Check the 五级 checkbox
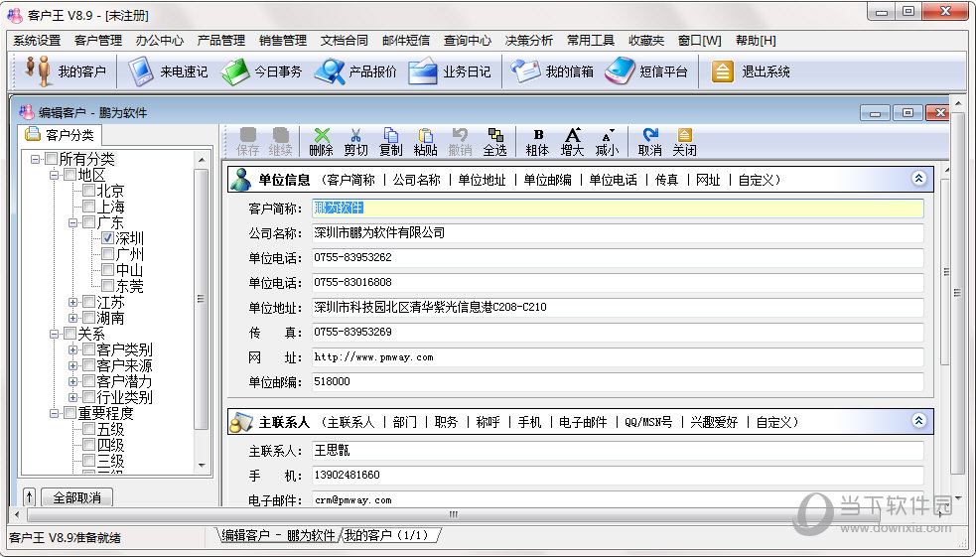Image resolution: width=976 pixels, height=557 pixels. tap(89, 429)
